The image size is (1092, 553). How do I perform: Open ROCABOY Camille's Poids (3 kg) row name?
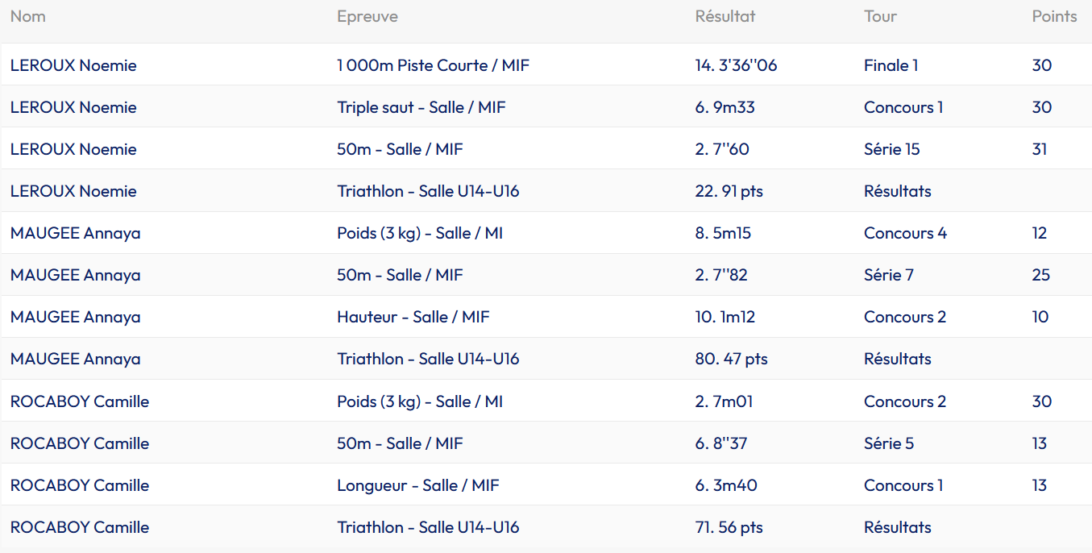[80, 401]
